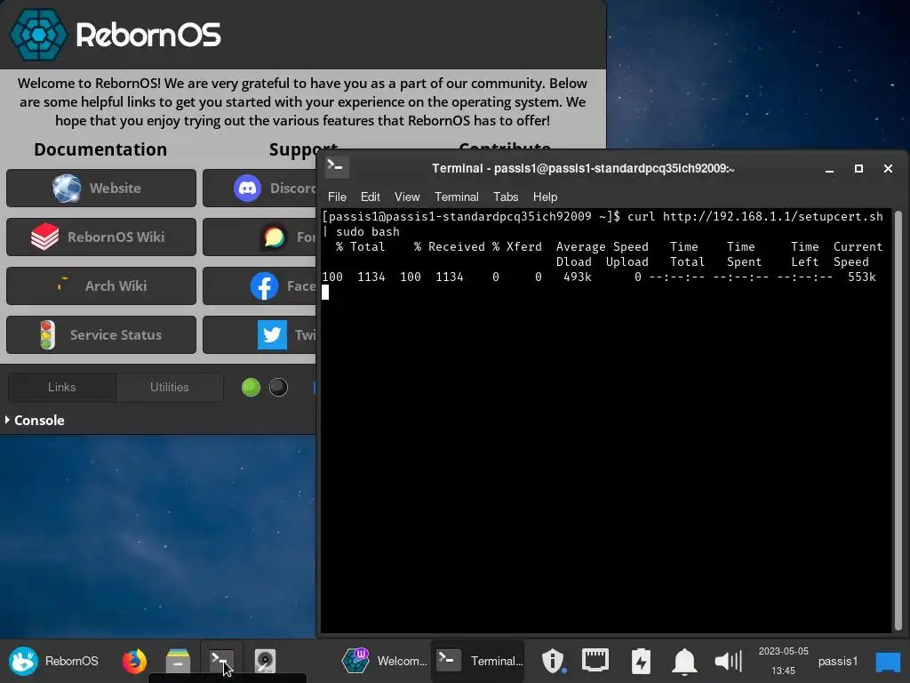The width and height of the screenshot is (910, 683).
Task: Open the File menu in Terminal
Action: point(337,197)
